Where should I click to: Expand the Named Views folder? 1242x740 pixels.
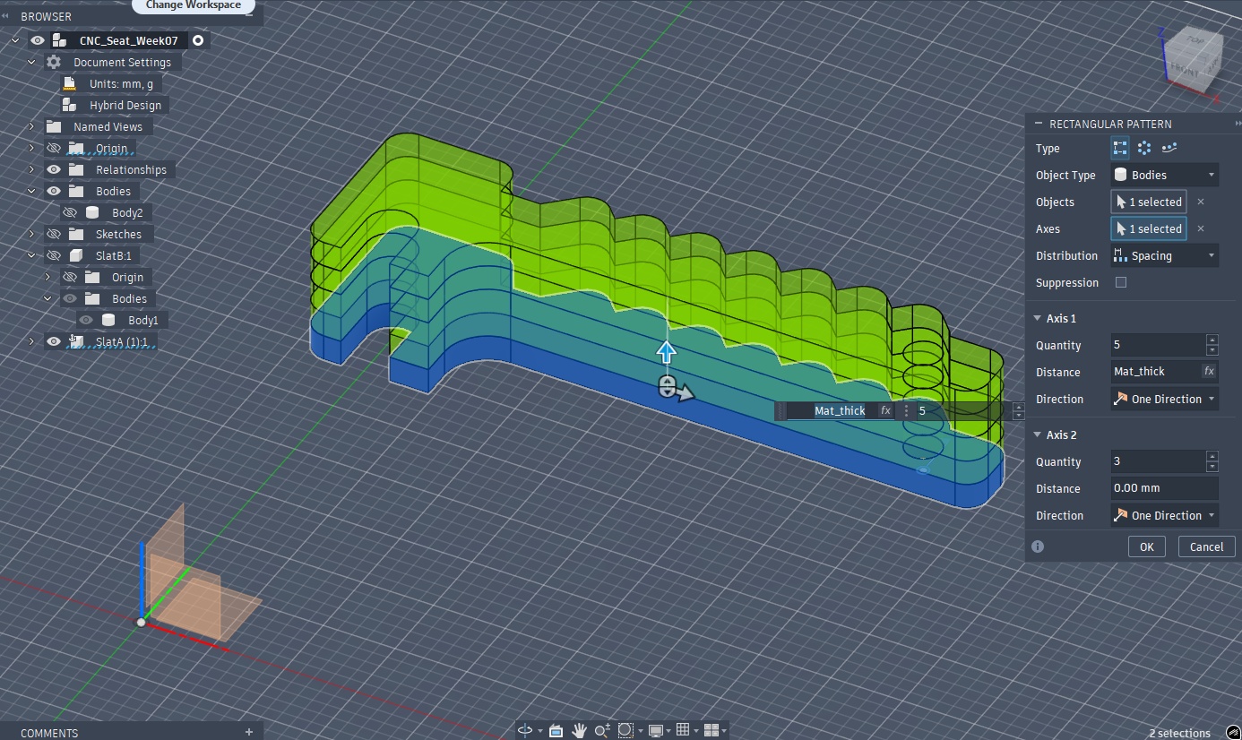click(x=31, y=126)
